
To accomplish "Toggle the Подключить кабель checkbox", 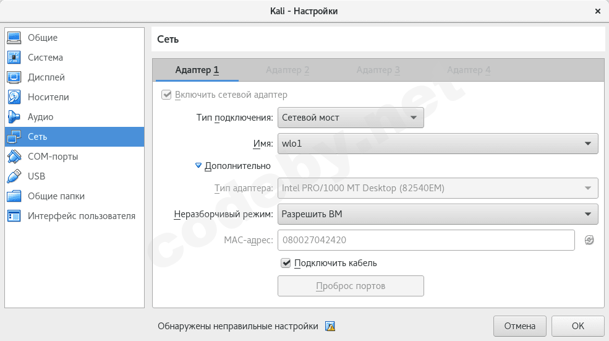I will pyautogui.click(x=286, y=263).
